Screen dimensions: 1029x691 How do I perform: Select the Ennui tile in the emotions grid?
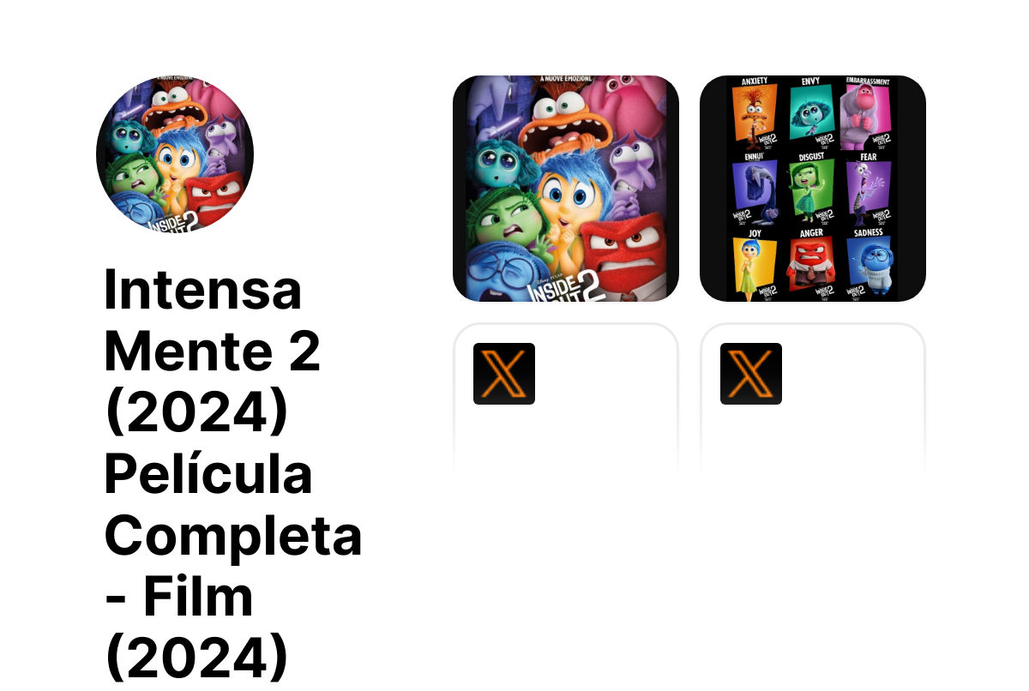[x=754, y=189]
